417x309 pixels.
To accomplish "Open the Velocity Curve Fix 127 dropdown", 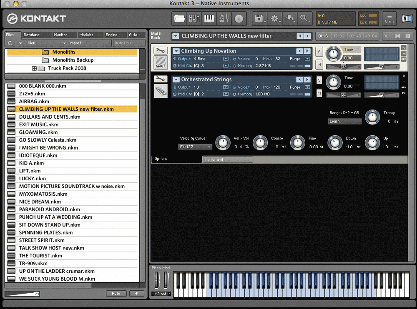I will click(x=195, y=147).
